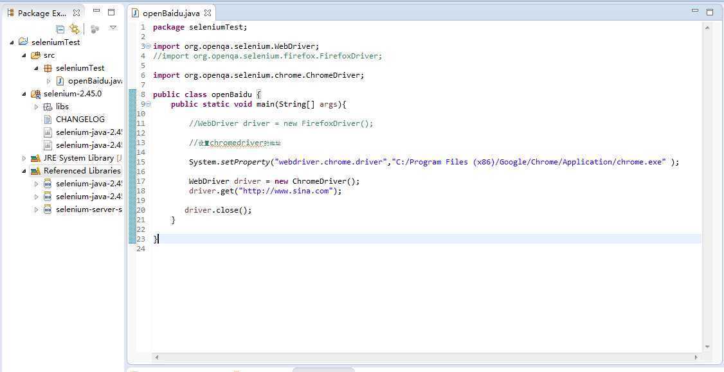Click the selenium-server jar icon
The width and height of the screenshot is (724, 372).
pyautogui.click(x=48, y=209)
